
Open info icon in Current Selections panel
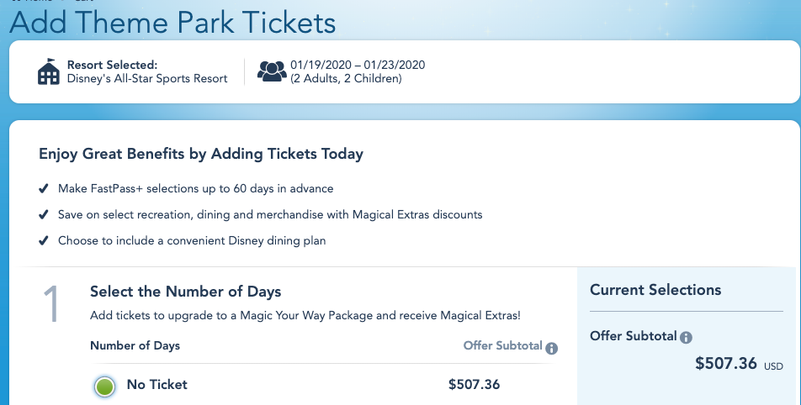[686, 338]
